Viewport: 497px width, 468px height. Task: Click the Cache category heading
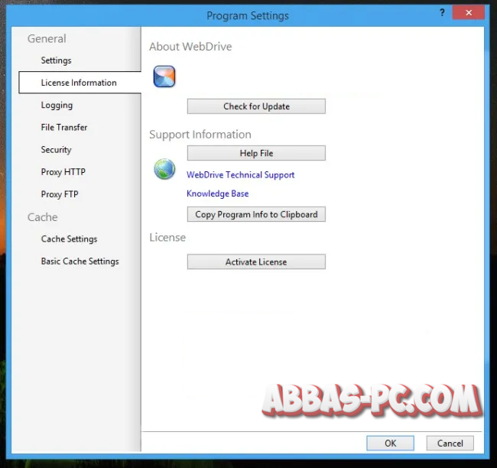coord(43,217)
